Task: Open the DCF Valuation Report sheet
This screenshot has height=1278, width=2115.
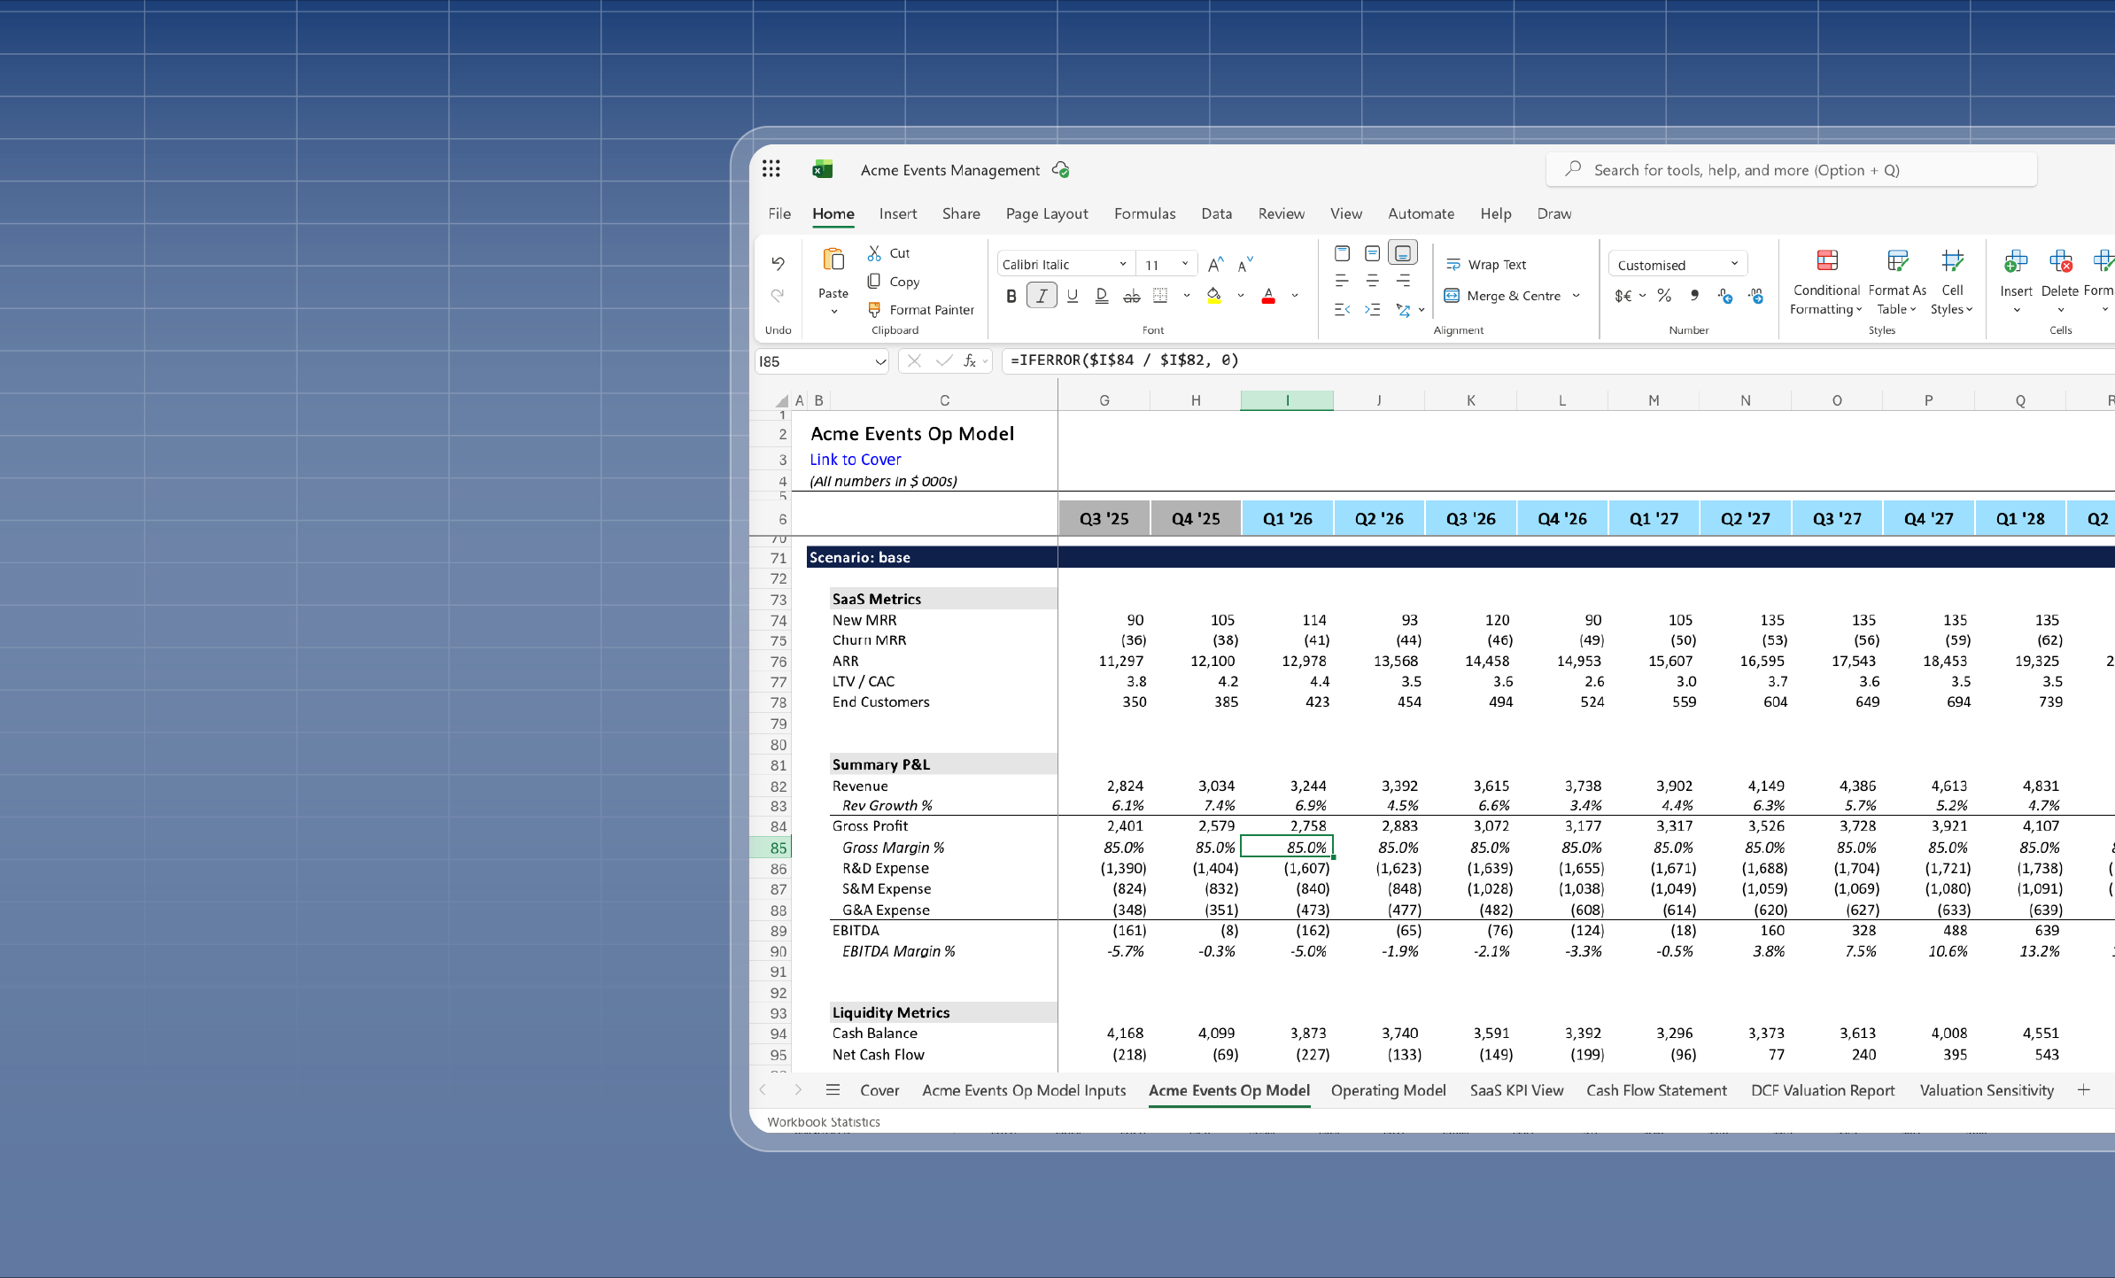Action: 1823,1090
